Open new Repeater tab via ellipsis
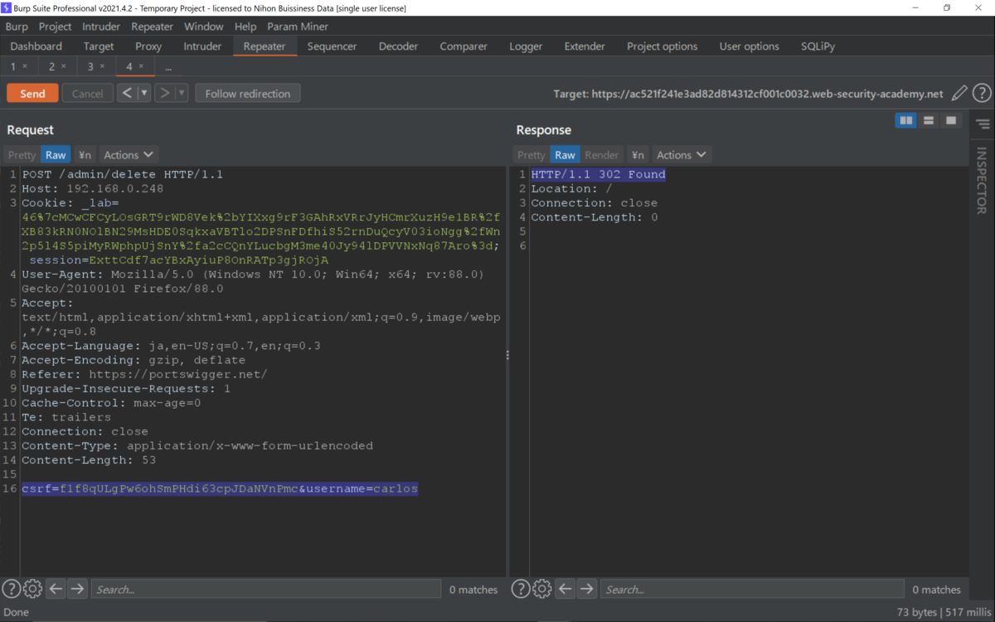The width and height of the screenshot is (995, 622). click(168, 66)
